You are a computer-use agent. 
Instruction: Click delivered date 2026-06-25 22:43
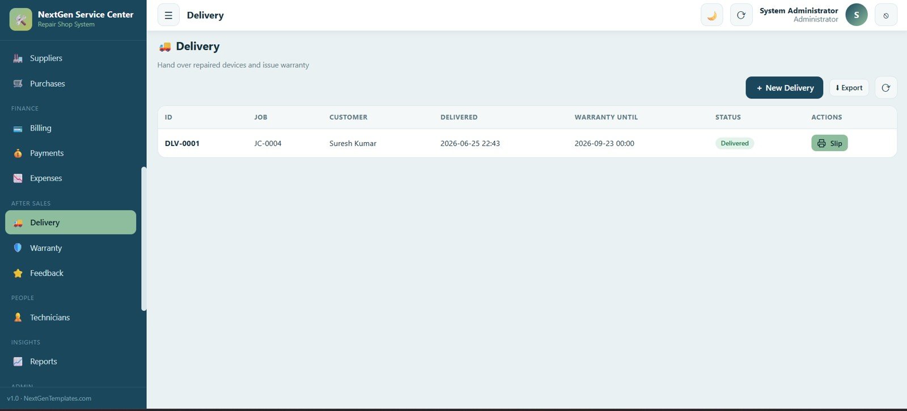pos(470,143)
